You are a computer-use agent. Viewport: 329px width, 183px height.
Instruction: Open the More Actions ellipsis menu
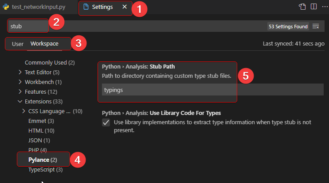[x=325, y=7]
